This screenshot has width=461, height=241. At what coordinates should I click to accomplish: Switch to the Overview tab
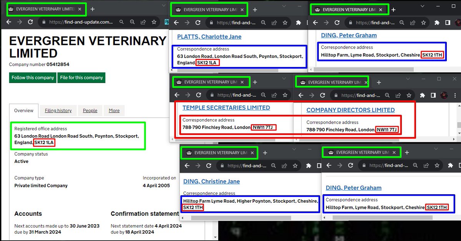24,110
